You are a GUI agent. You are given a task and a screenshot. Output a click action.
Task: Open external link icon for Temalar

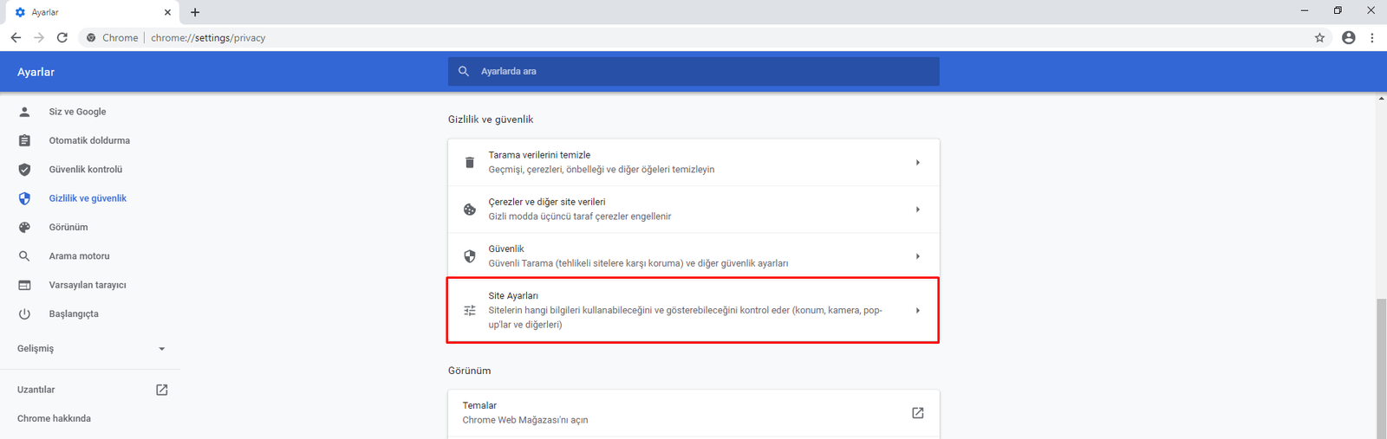917,413
